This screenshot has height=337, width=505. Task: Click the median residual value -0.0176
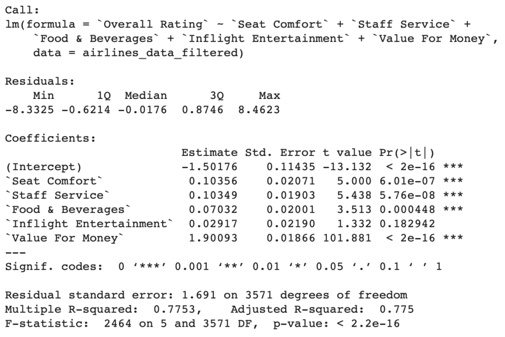143,110
